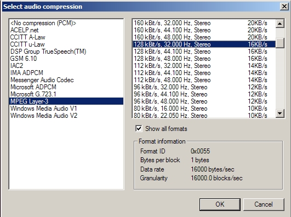
Task: Click the Cancel button
Action: [264, 204]
